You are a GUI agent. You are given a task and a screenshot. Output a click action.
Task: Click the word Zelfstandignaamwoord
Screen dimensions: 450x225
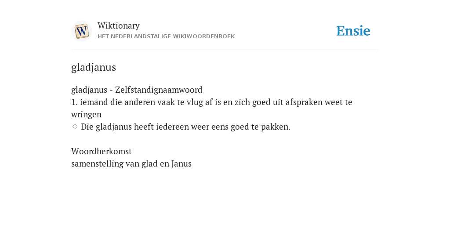pyautogui.click(x=159, y=90)
